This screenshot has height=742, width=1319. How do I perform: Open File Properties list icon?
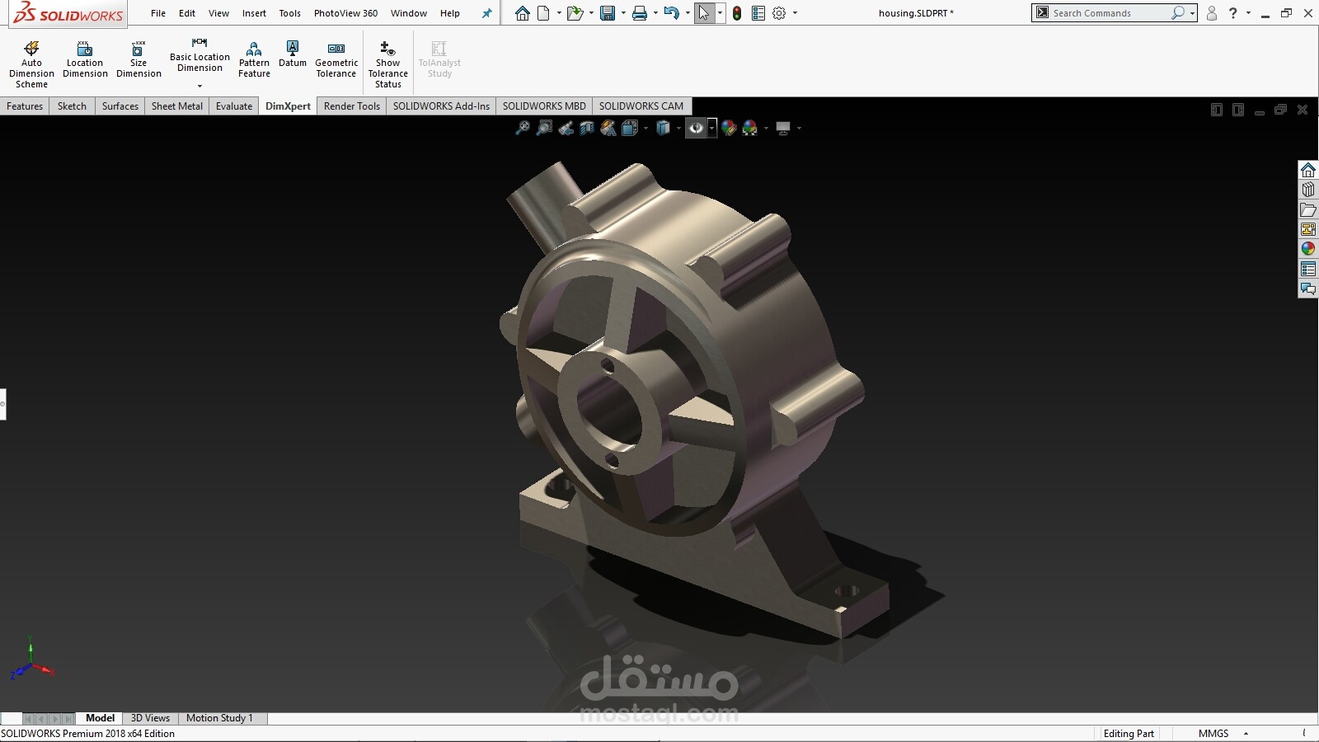coord(758,13)
